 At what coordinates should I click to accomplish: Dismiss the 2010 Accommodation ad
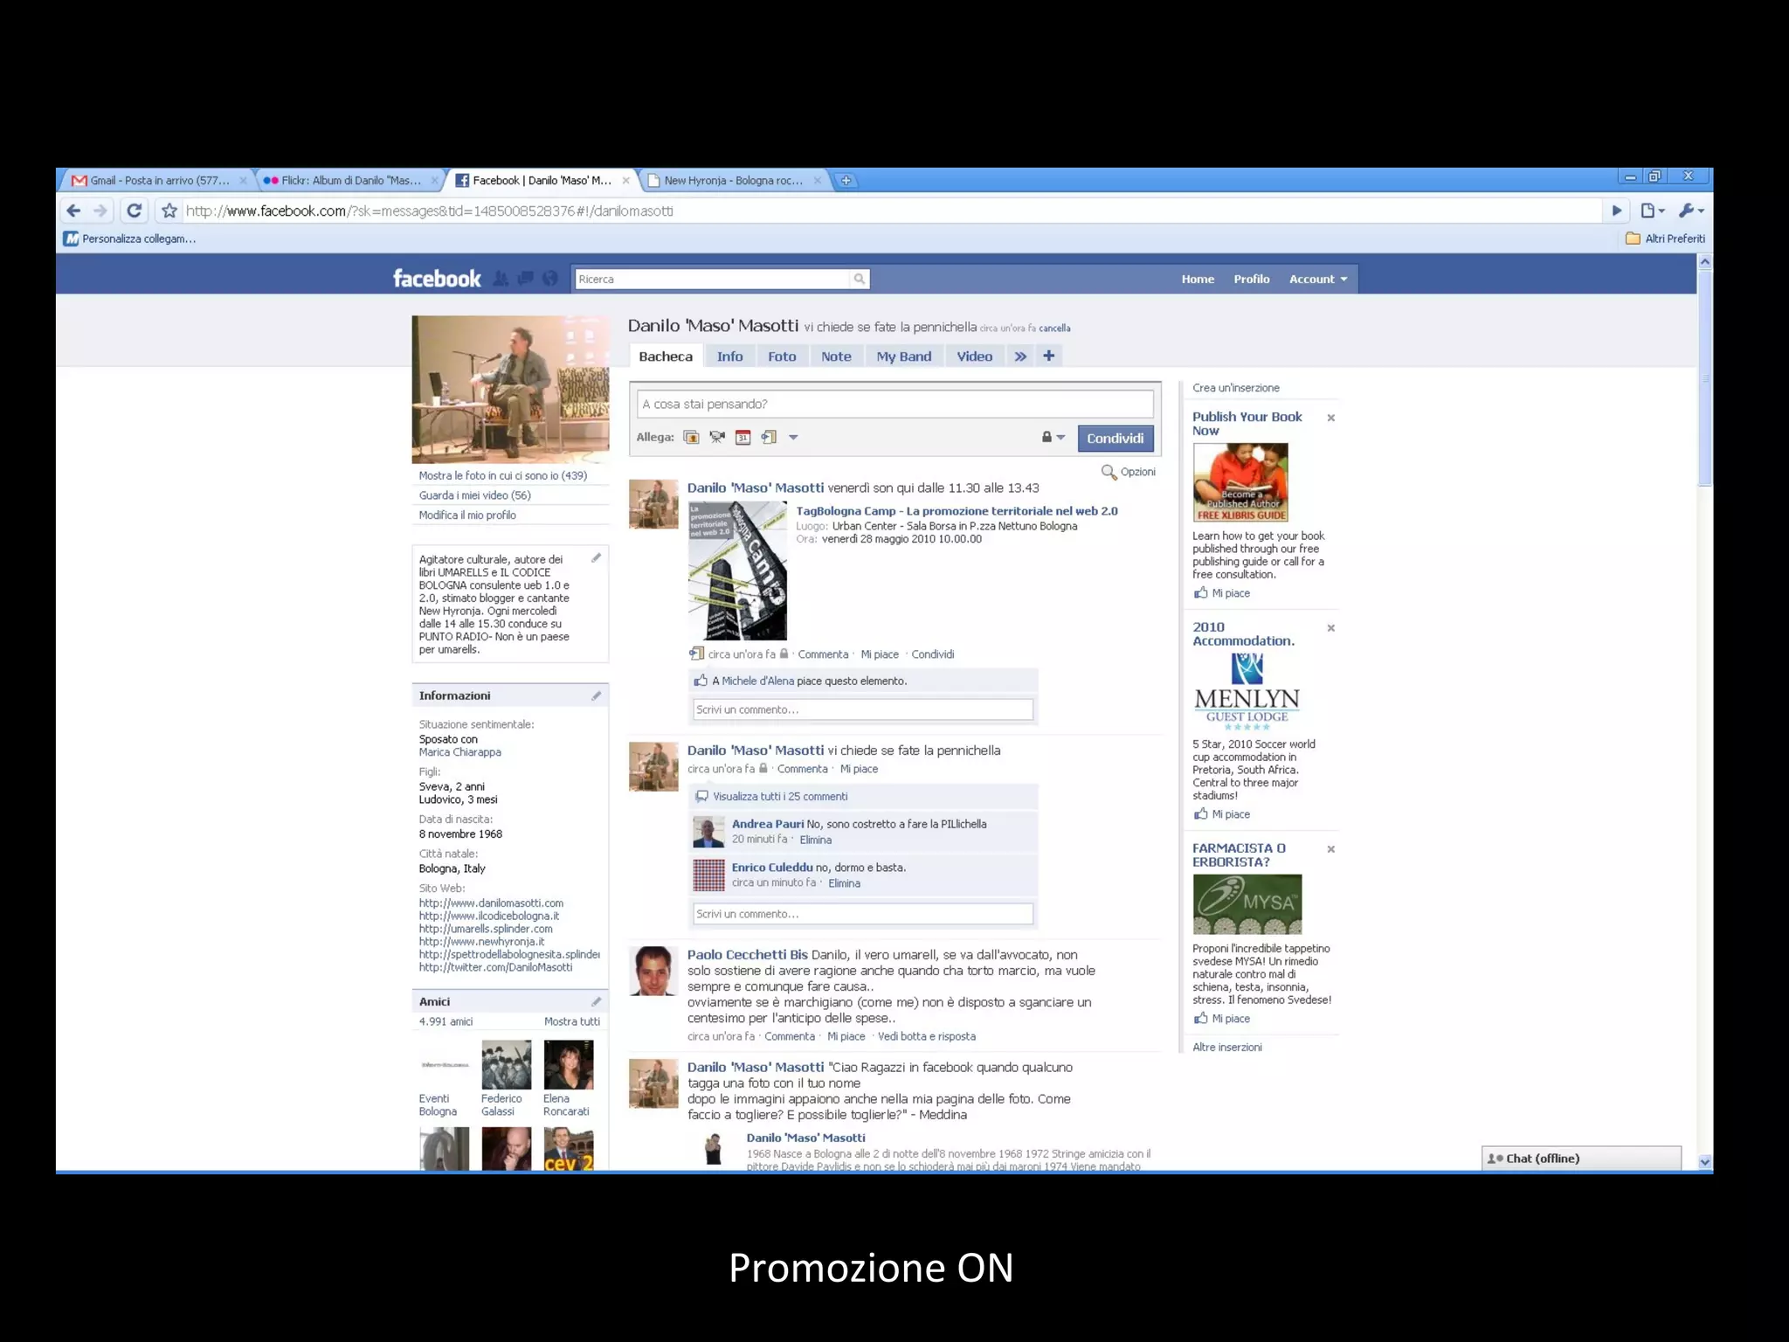[1331, 628]
